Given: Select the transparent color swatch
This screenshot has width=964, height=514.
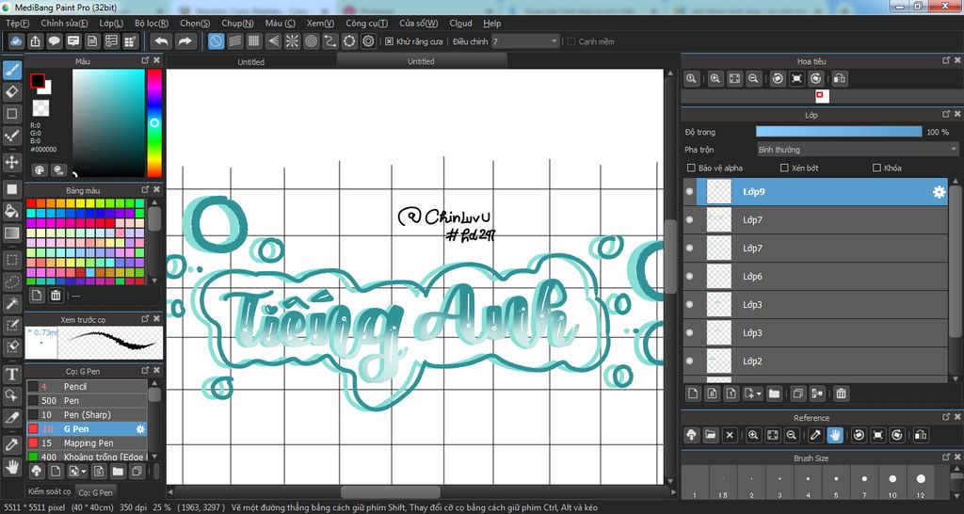Looking at the screenshot, I should [x=41, y=108].
